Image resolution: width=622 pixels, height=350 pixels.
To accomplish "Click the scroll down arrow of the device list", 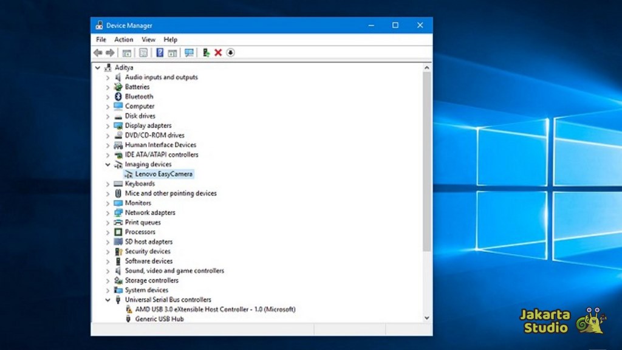I will [x=426, y=318].
